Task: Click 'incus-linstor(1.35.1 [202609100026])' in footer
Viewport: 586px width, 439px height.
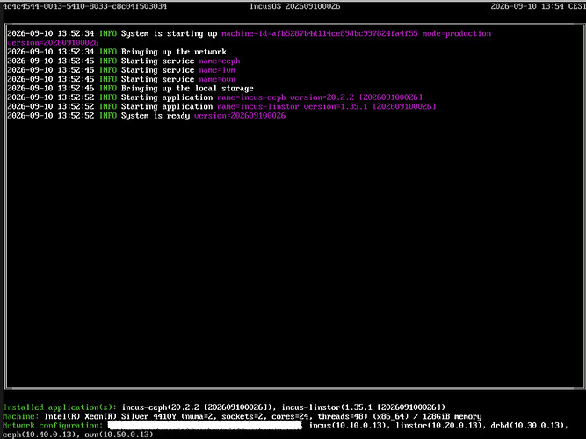Action: 363,407
